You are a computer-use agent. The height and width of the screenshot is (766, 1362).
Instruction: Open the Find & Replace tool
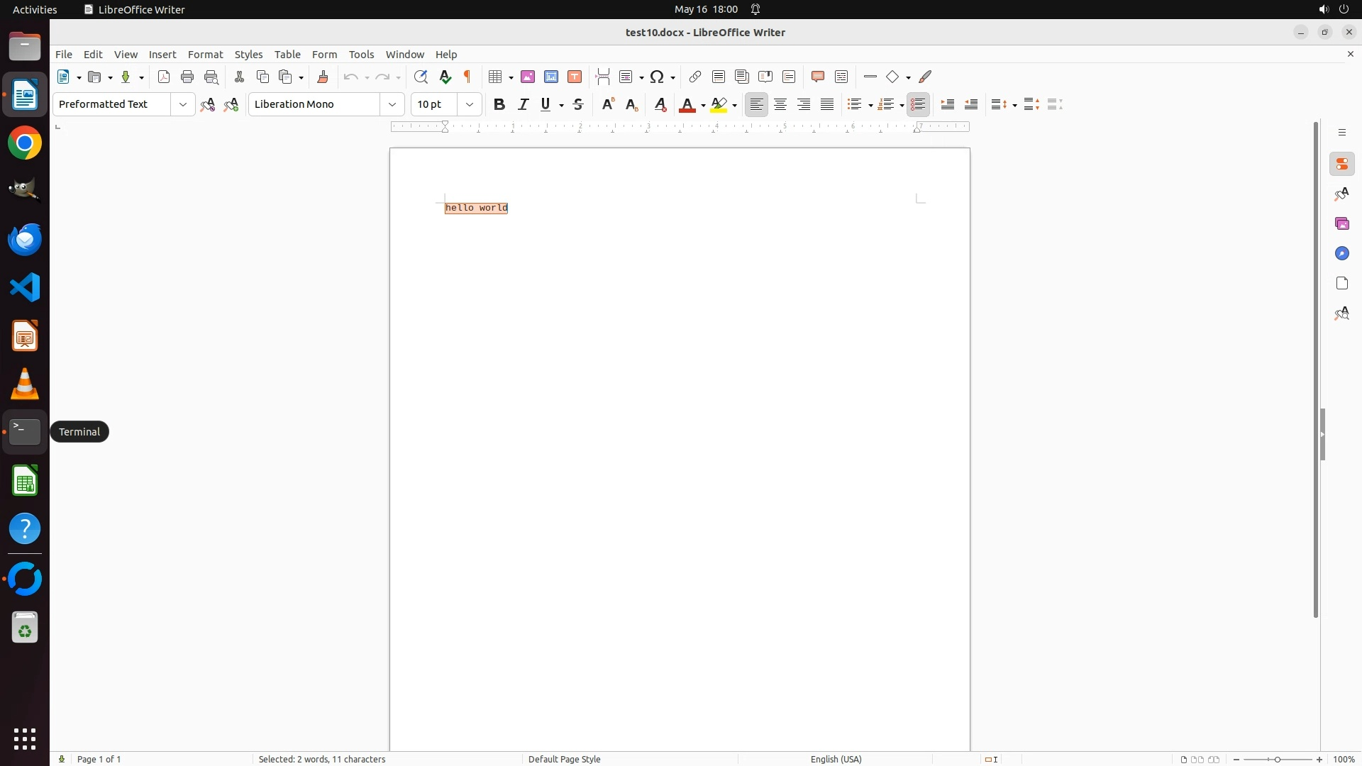[x=421, y=77]
